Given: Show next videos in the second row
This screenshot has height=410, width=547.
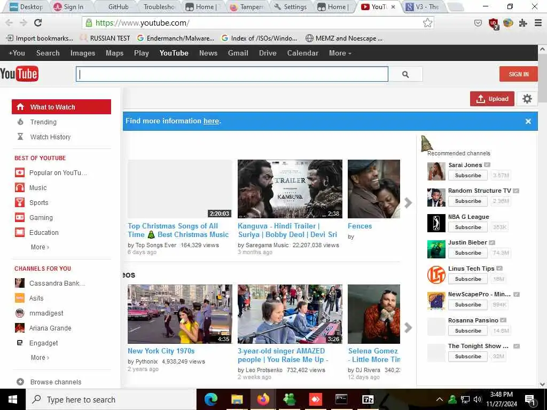Looking at the screenshot, I should 408,327.
